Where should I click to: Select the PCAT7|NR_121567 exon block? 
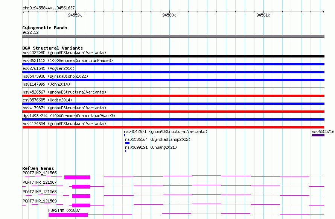click(x=81, y=187)
